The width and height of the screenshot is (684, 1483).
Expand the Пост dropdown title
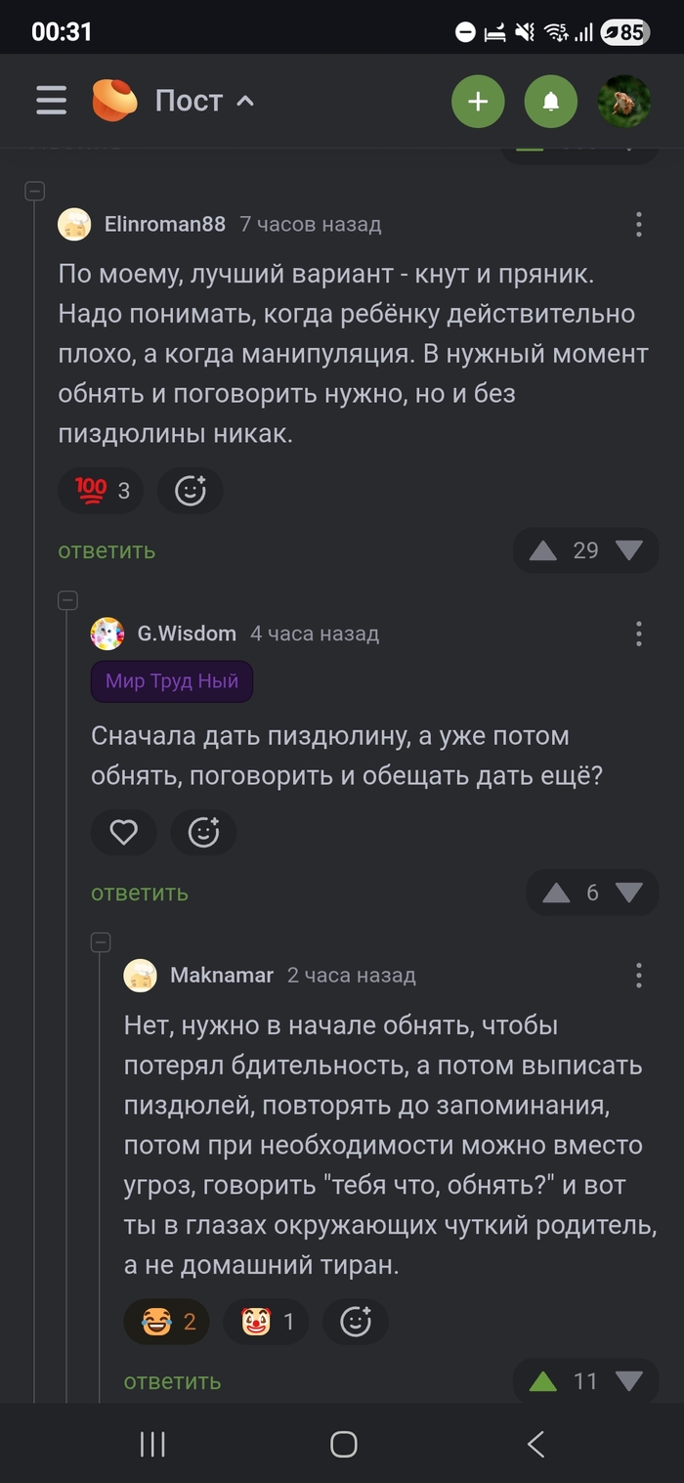click(204, 101)
